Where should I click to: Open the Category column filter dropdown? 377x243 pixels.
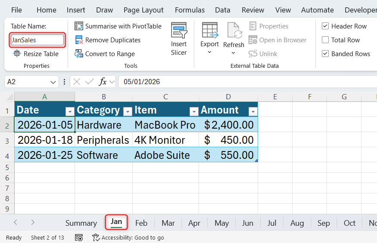pos(128,111)
